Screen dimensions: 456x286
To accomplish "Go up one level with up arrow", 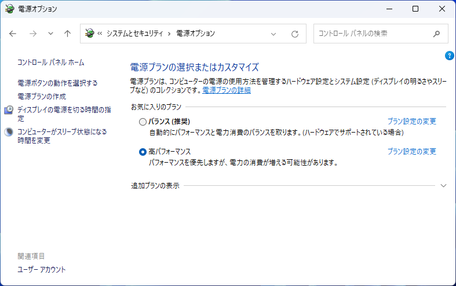I will pos(67,34).
